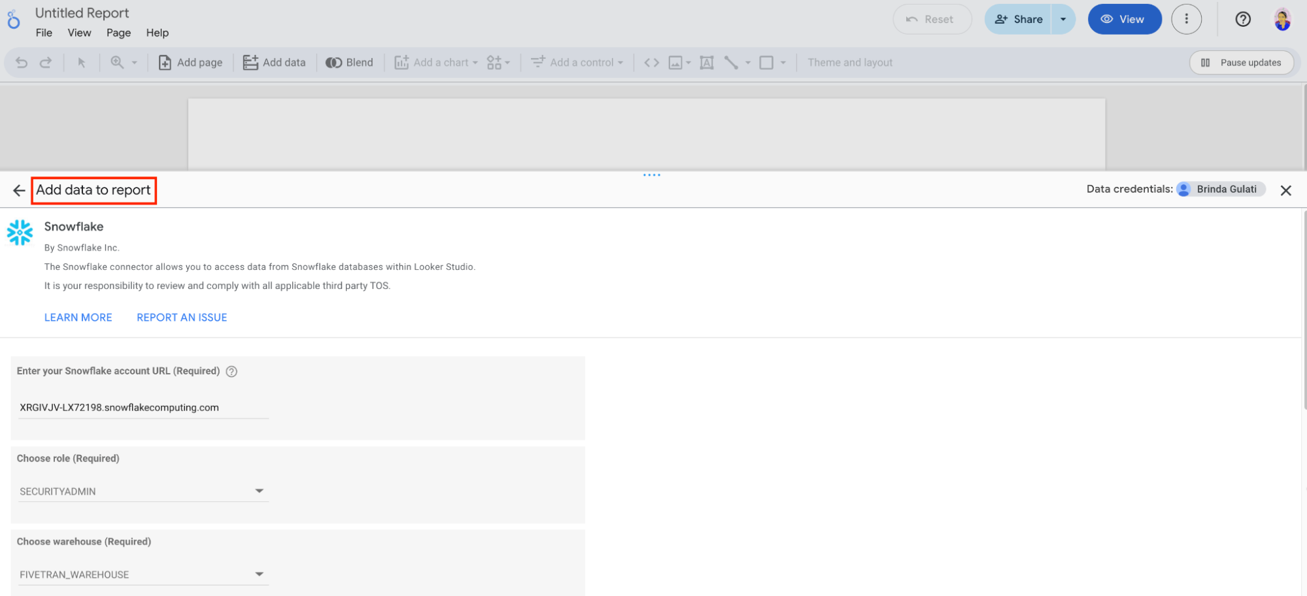Image resolution: width=1307 pixels, height=596 pixels.
Task: Open the line type dropdown arrow
Action: click(748, 63)
